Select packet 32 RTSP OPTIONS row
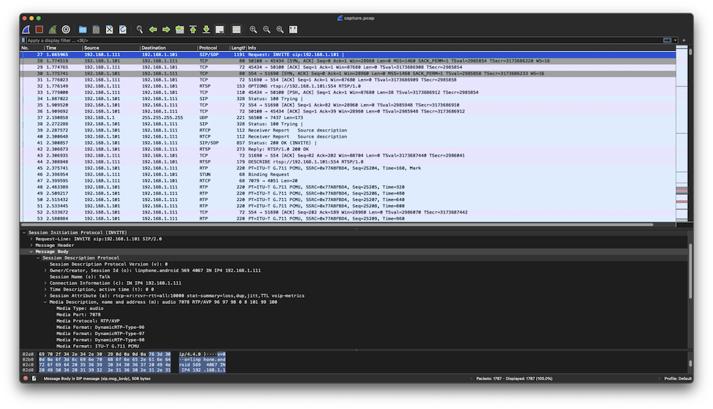Screen dimensions: 713x409 pos(348,86)
